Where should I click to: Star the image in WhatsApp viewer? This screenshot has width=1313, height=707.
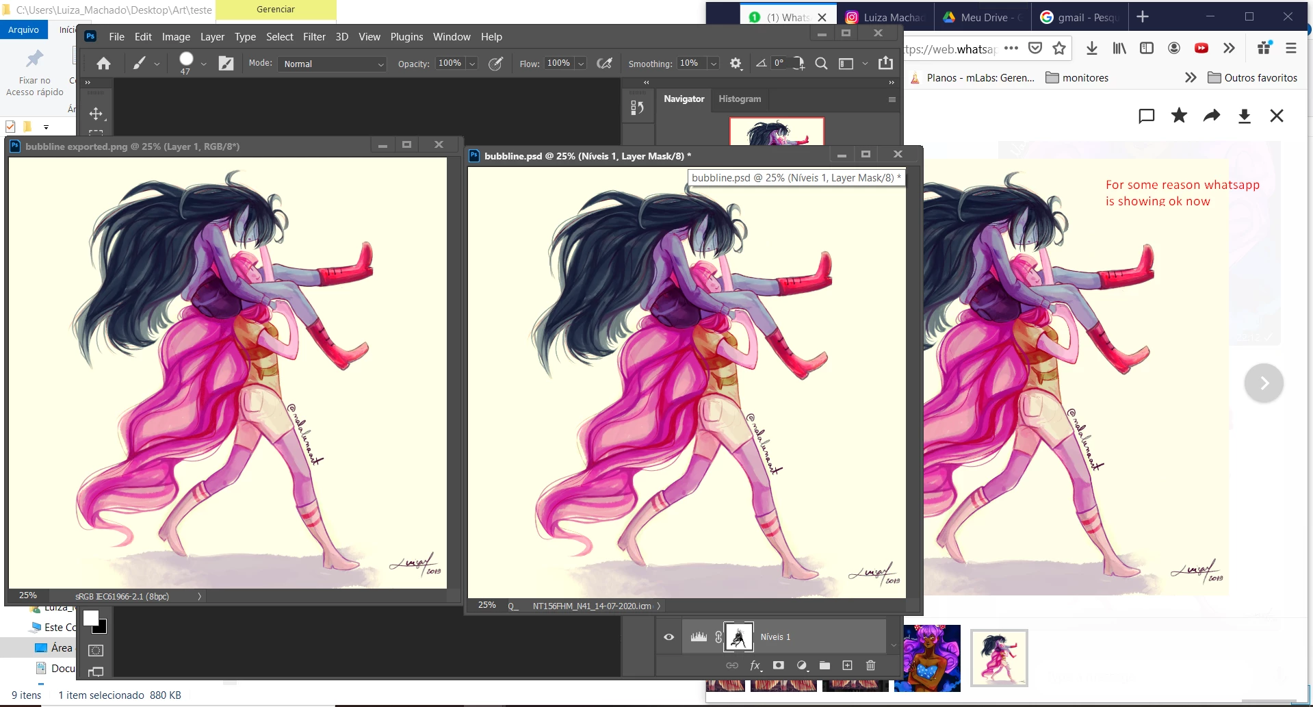[x=1179, y=115]
